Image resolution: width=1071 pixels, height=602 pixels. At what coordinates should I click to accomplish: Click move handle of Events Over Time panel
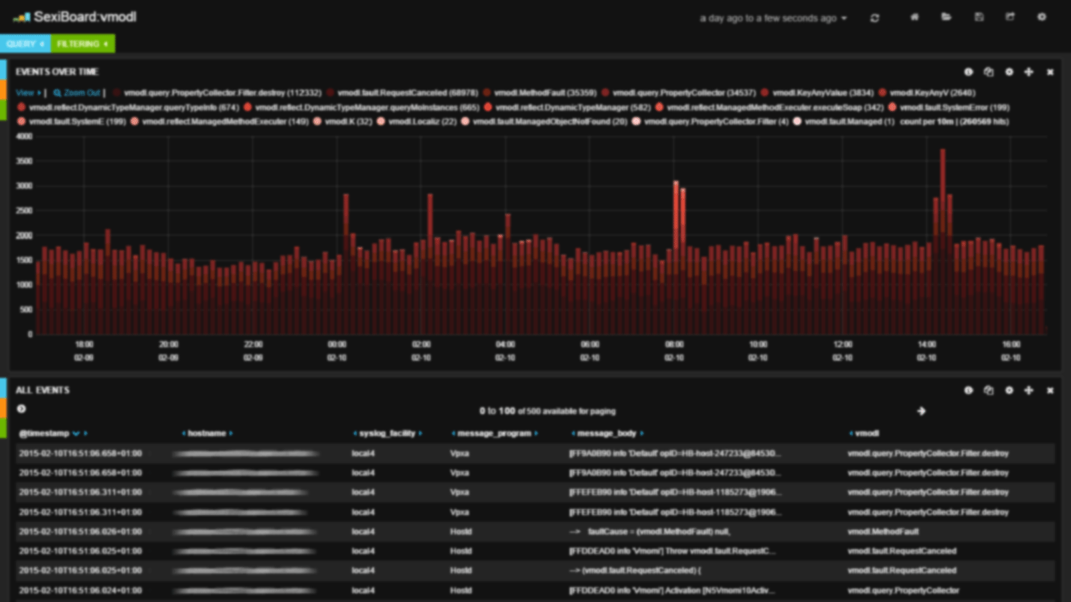coord(1029,72)
